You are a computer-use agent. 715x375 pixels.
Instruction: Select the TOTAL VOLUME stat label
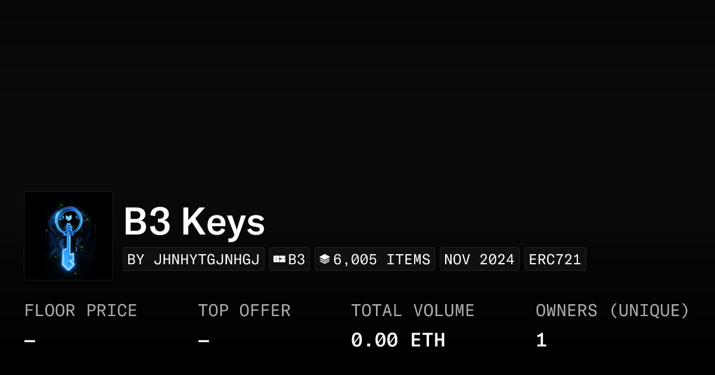pos(412,311)
